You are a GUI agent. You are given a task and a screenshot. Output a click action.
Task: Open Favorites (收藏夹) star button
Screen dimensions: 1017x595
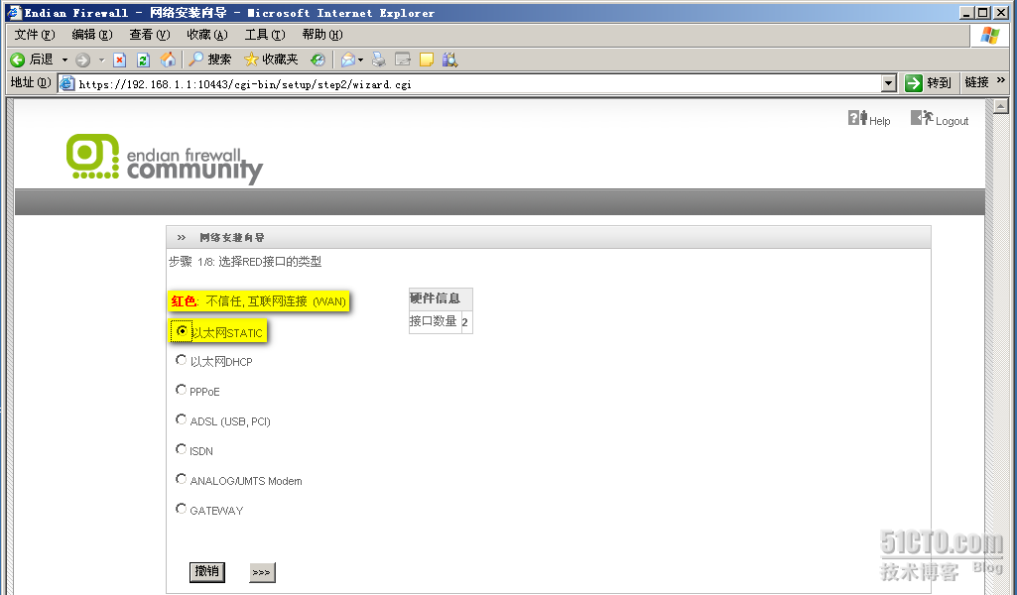click(271, 59)
